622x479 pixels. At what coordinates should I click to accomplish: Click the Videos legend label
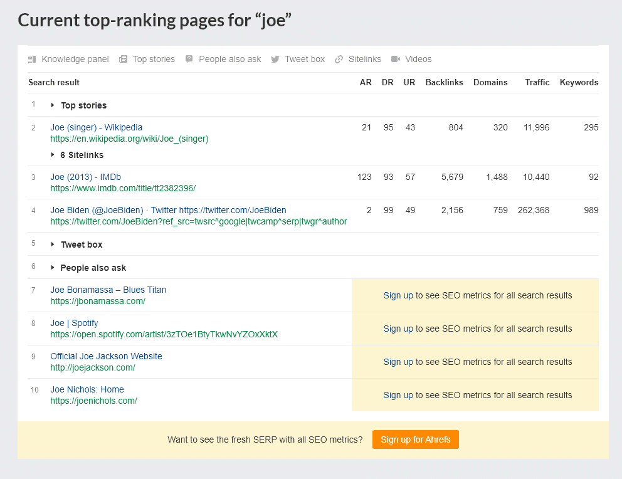[x=418, y=59]
